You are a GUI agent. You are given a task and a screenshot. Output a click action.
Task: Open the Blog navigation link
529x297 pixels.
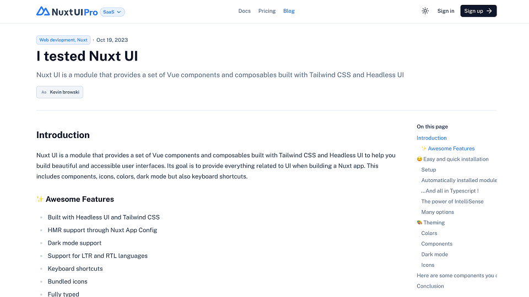289,11
